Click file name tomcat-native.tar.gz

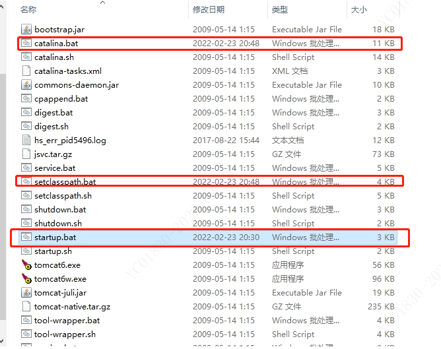coord(72,307)
